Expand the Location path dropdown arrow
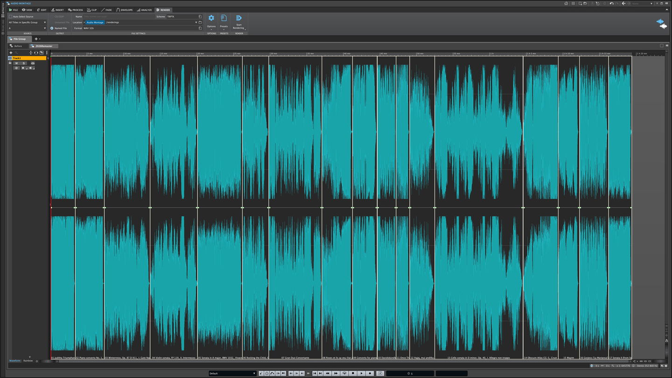This screenshot has height=378, width=672. point(196,22)
